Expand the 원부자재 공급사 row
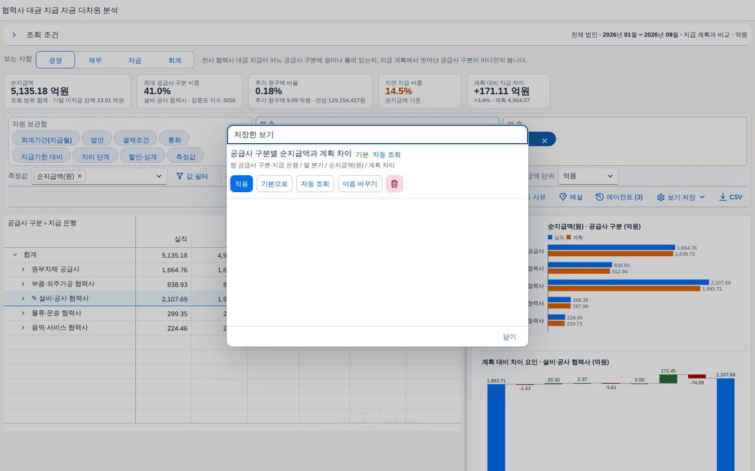The width and height of the screenshot is (755, 471). click(x=23, y=269)
